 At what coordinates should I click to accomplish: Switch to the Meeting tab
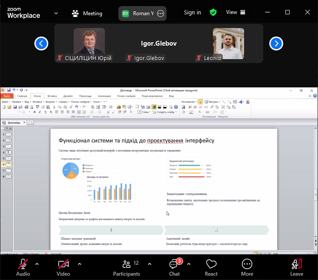(87, 13)
